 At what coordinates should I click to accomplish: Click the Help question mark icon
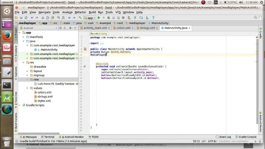[x=153, y=18]
